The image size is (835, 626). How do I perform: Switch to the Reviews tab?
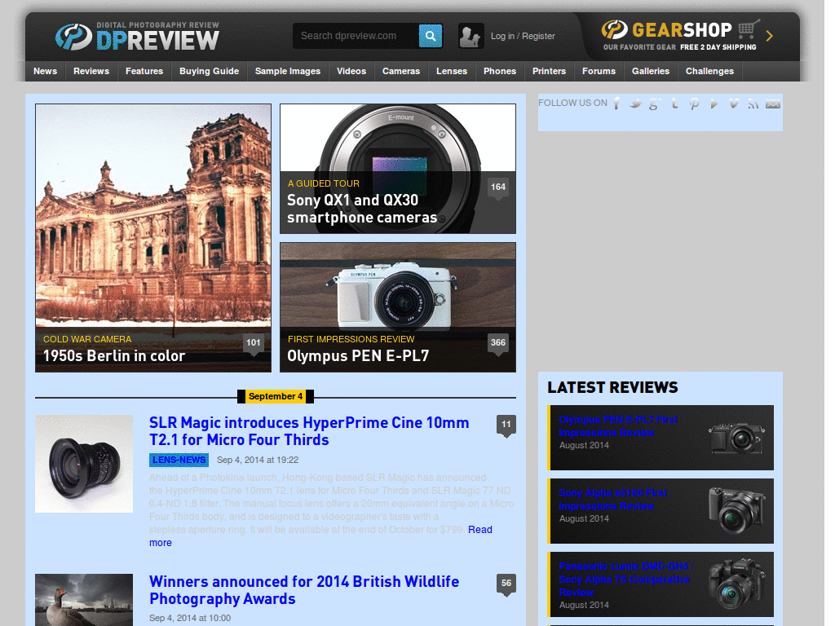(x=91, y=72)
